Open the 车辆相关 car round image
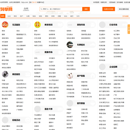Viewport: 130px width, 130px height. click(x=70, y=45)
